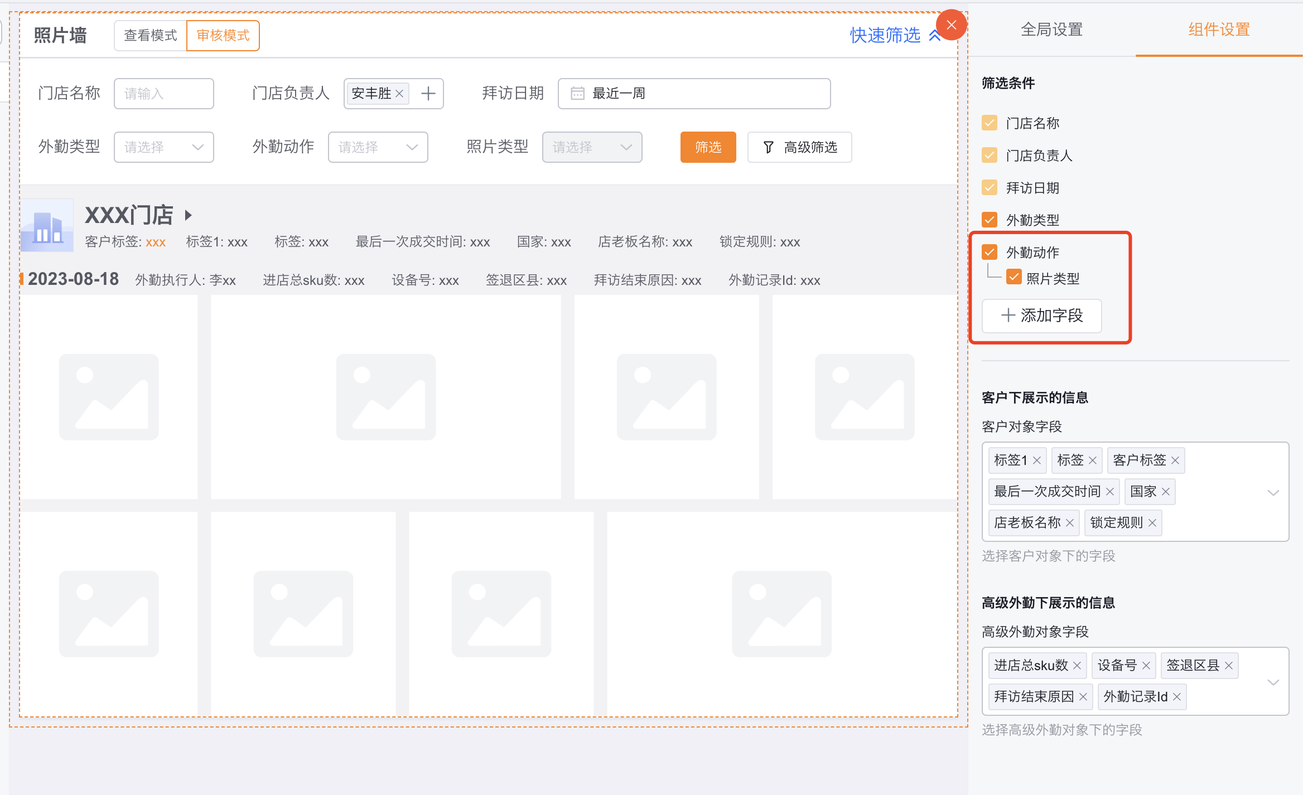Switch to the 全局设置 tab
Viewport: 1303px width, 795px height.
pos(1051,30)
